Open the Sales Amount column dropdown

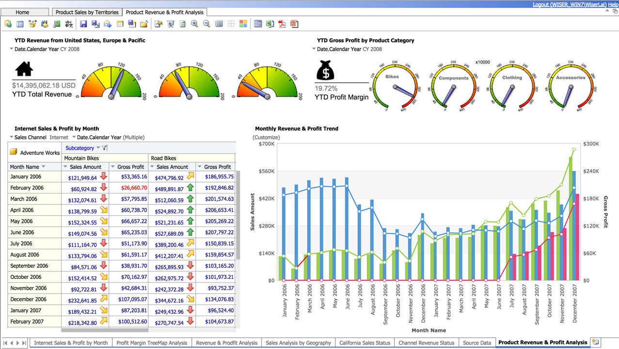click(64, 167)
